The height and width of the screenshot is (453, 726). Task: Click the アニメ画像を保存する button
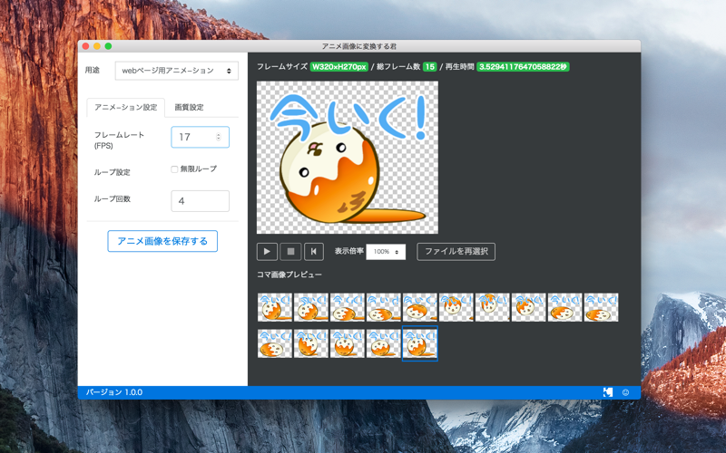(x=162, y=241)
